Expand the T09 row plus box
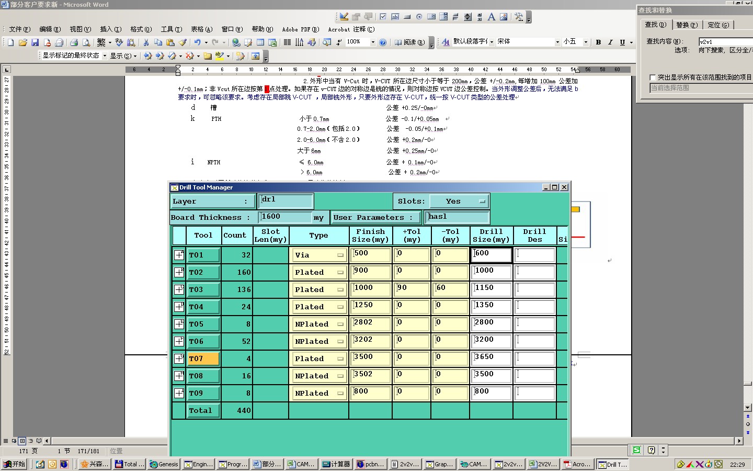The height and width of the screenshot is (471, 753). tap(179, 393)
